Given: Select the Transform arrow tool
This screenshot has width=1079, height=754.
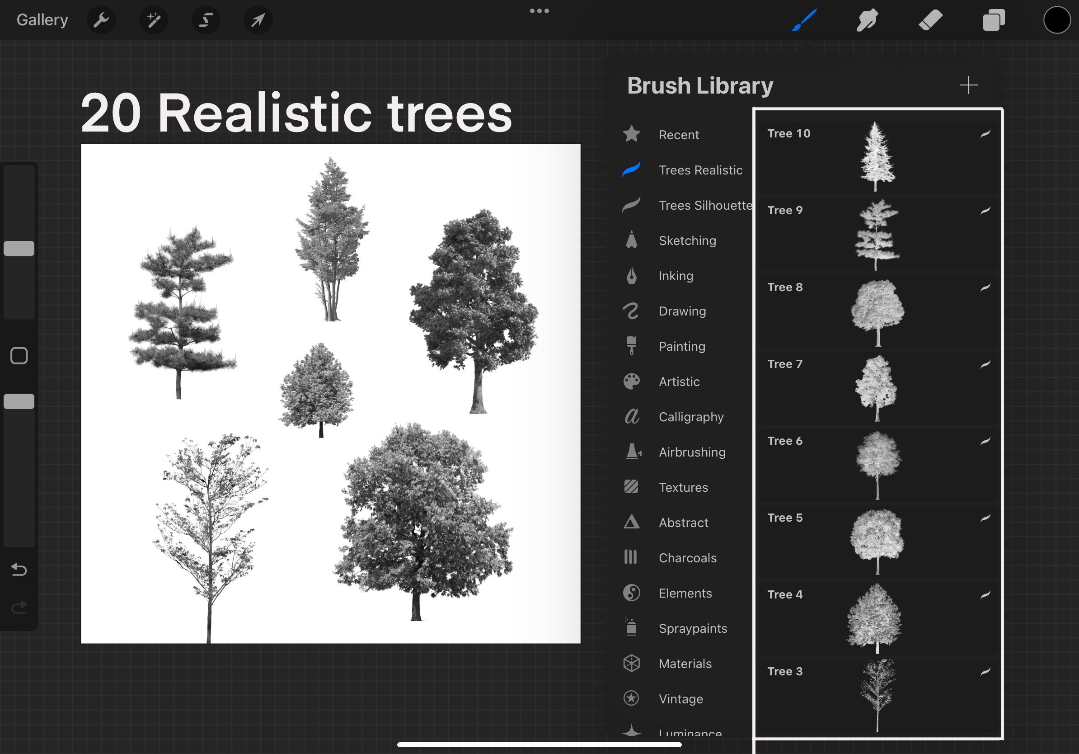Looking at the screenshot, I should tap(258, 20).
